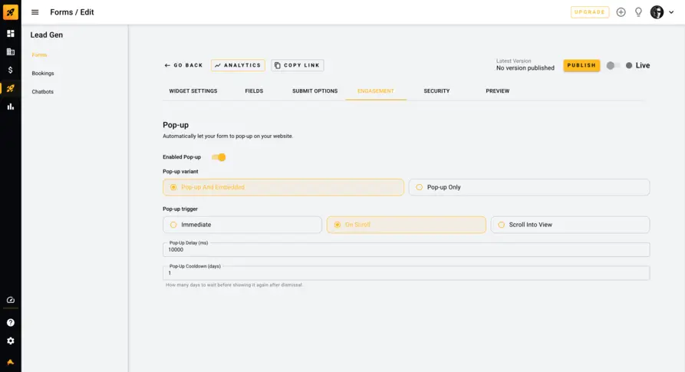Open Bookings in Lead Gen menu
The width and height of the screenshot is (685, 372).
(x=43, y=74)
